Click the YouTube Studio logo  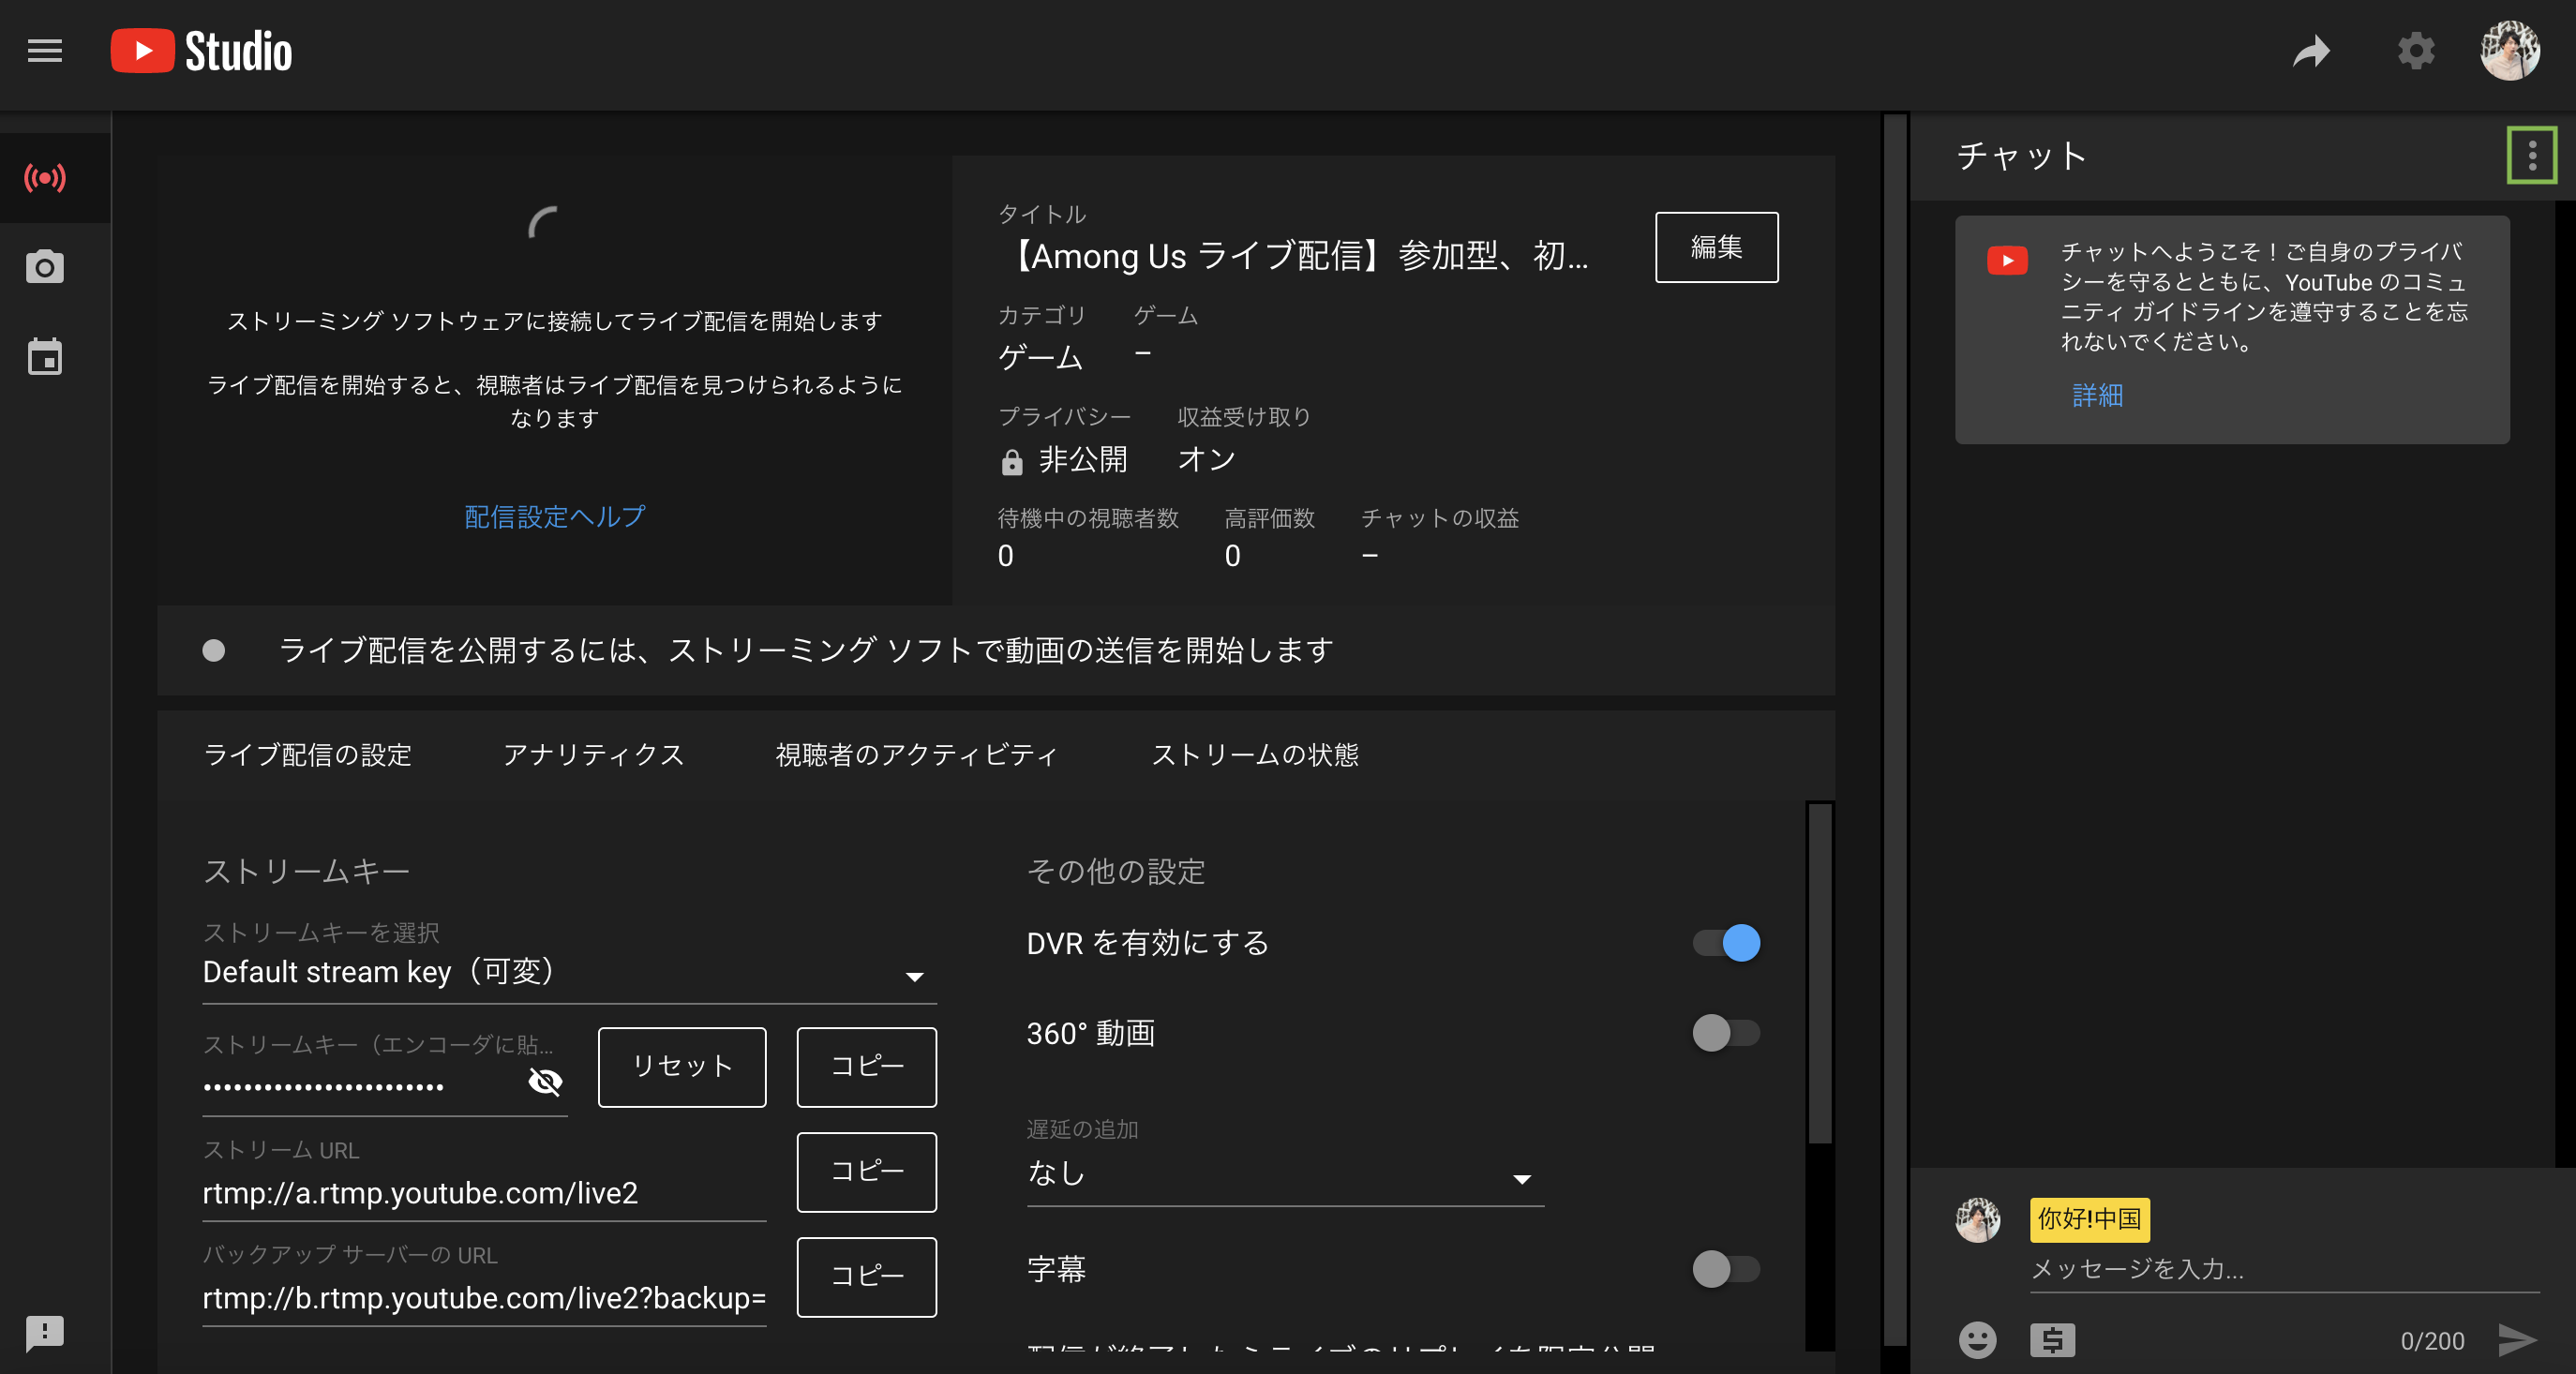point(201,51)
